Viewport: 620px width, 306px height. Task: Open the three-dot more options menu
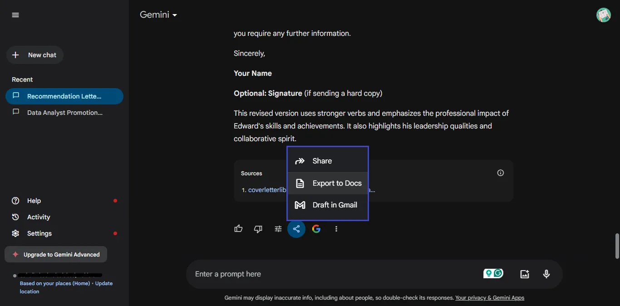click(336, 228)
